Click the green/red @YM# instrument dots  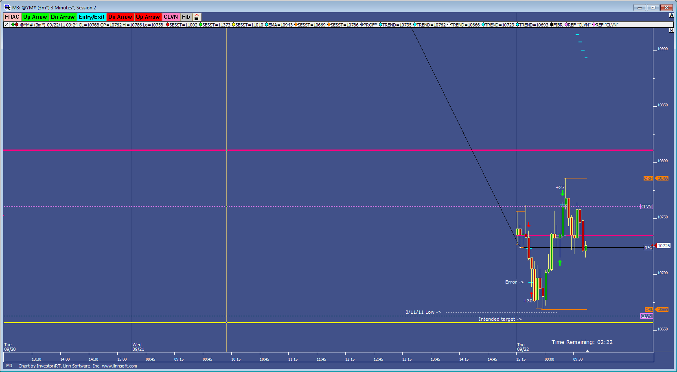(15, 25)
